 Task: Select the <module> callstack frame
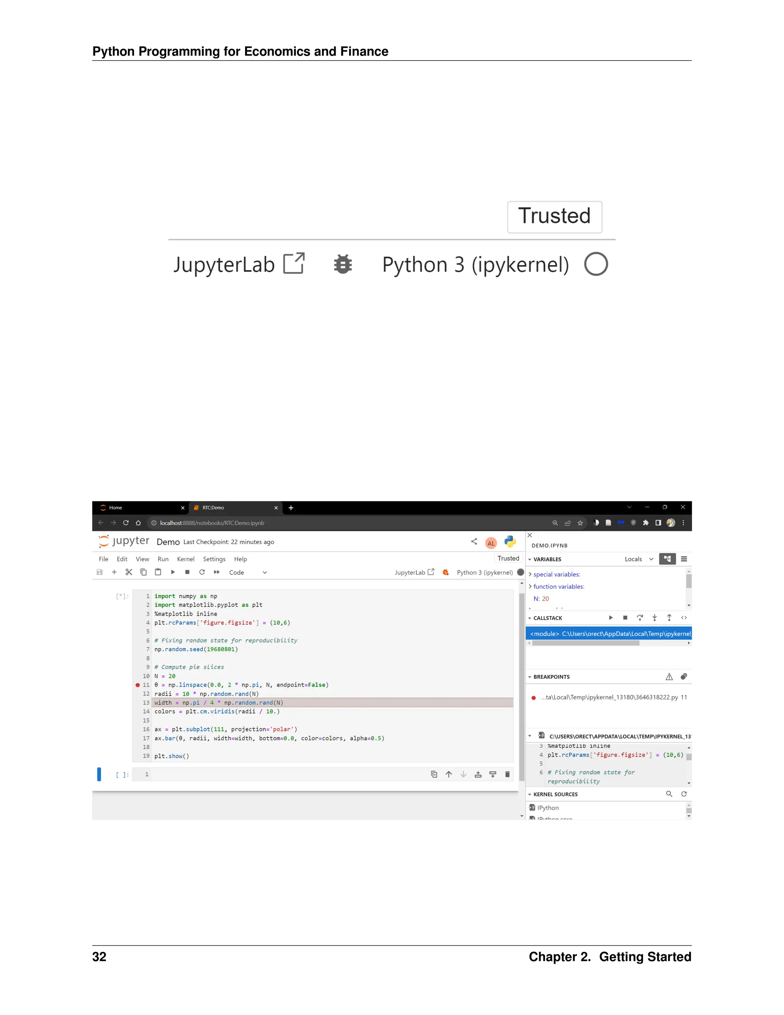click(608, 634)
